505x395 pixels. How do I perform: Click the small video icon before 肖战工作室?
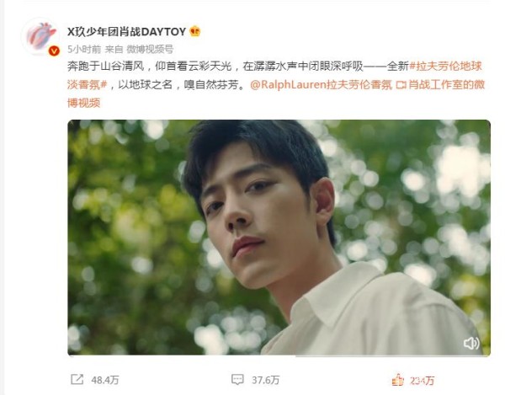point(401,85)
